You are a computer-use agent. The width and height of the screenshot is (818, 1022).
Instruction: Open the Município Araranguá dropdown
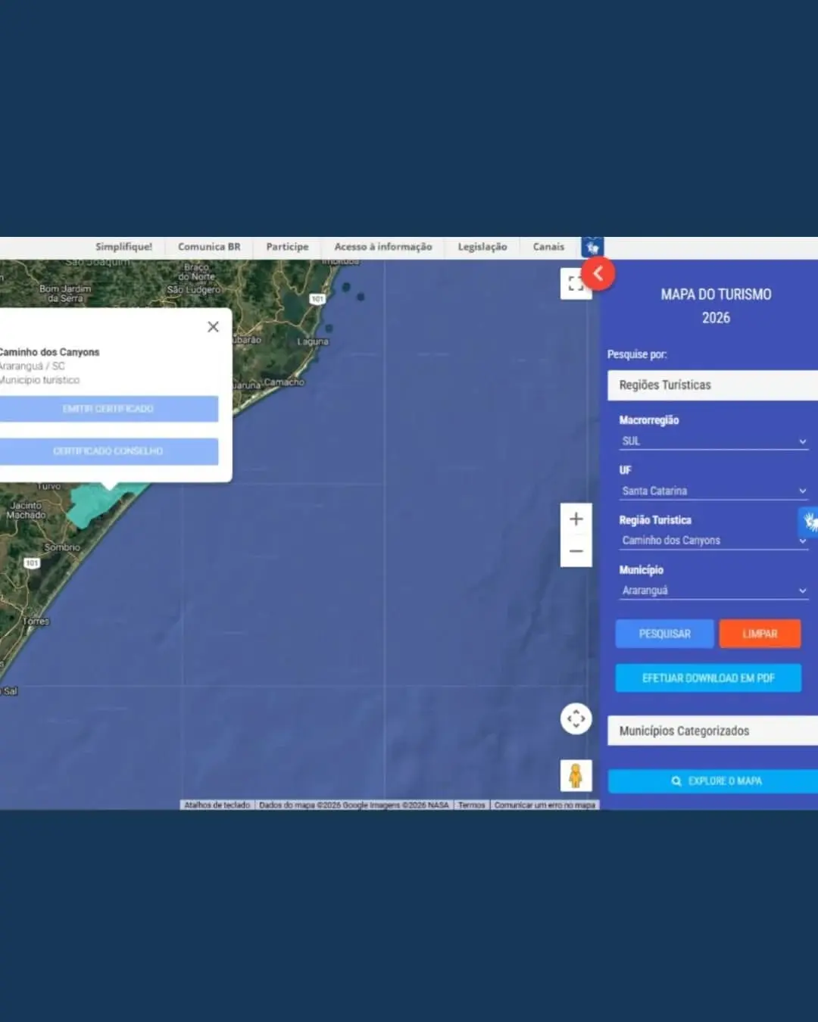coord(713,590)
